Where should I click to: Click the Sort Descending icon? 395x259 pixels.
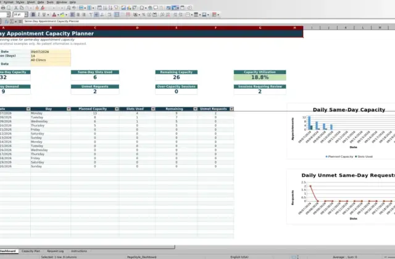(110, 8)
